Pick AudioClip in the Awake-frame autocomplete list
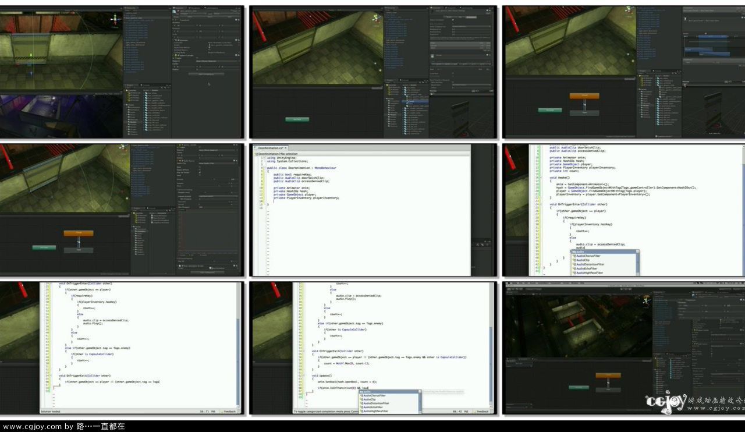Image resolution: width=745 pixels, height=432 pixels. coord(582,260)
